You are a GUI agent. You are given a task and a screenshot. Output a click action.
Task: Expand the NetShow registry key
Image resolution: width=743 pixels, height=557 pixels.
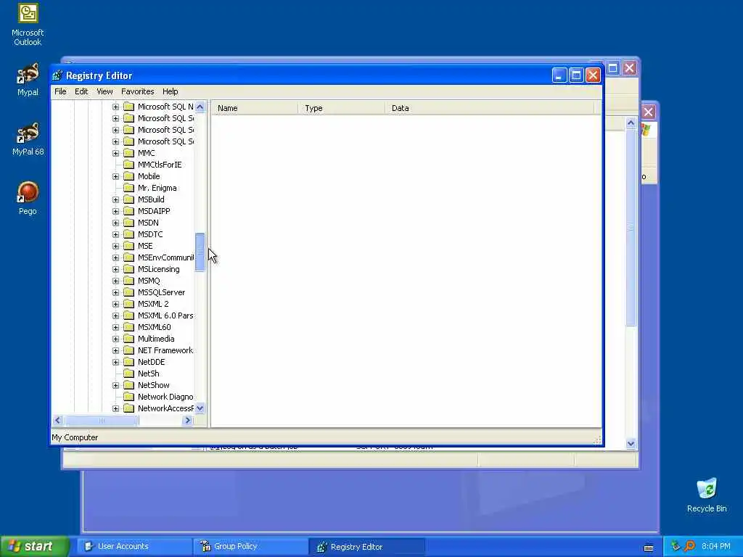pos(115,385)
